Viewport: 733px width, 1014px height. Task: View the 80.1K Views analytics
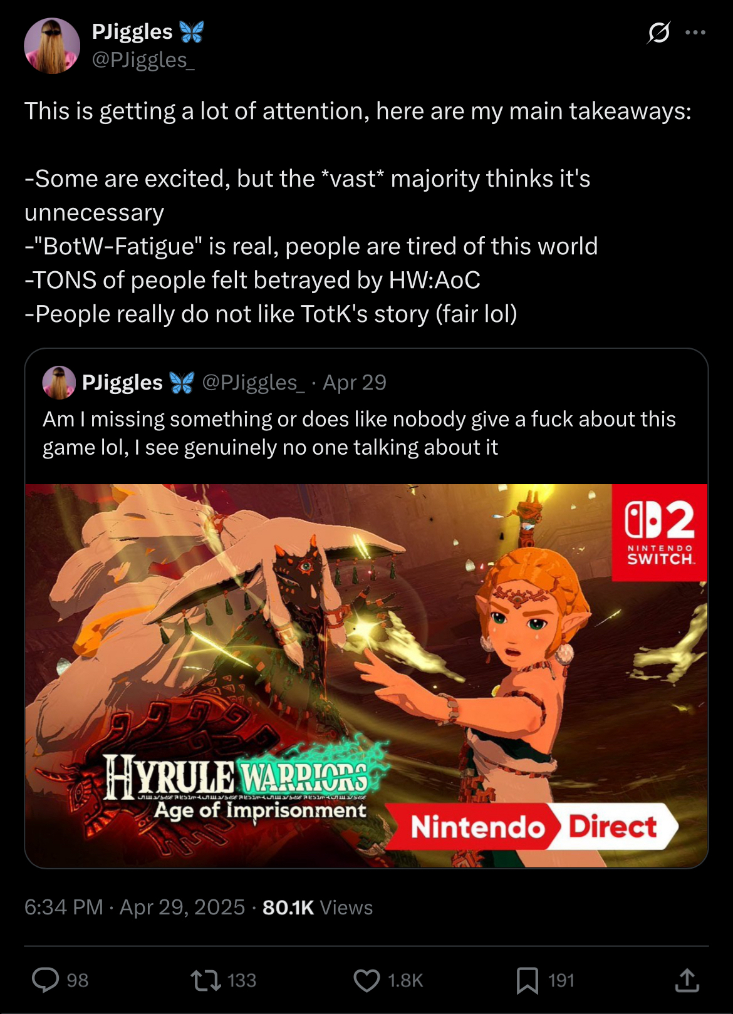(318, 907)
